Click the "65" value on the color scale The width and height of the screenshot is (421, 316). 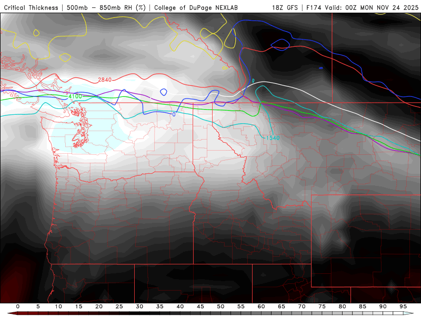tap(282, 307)
